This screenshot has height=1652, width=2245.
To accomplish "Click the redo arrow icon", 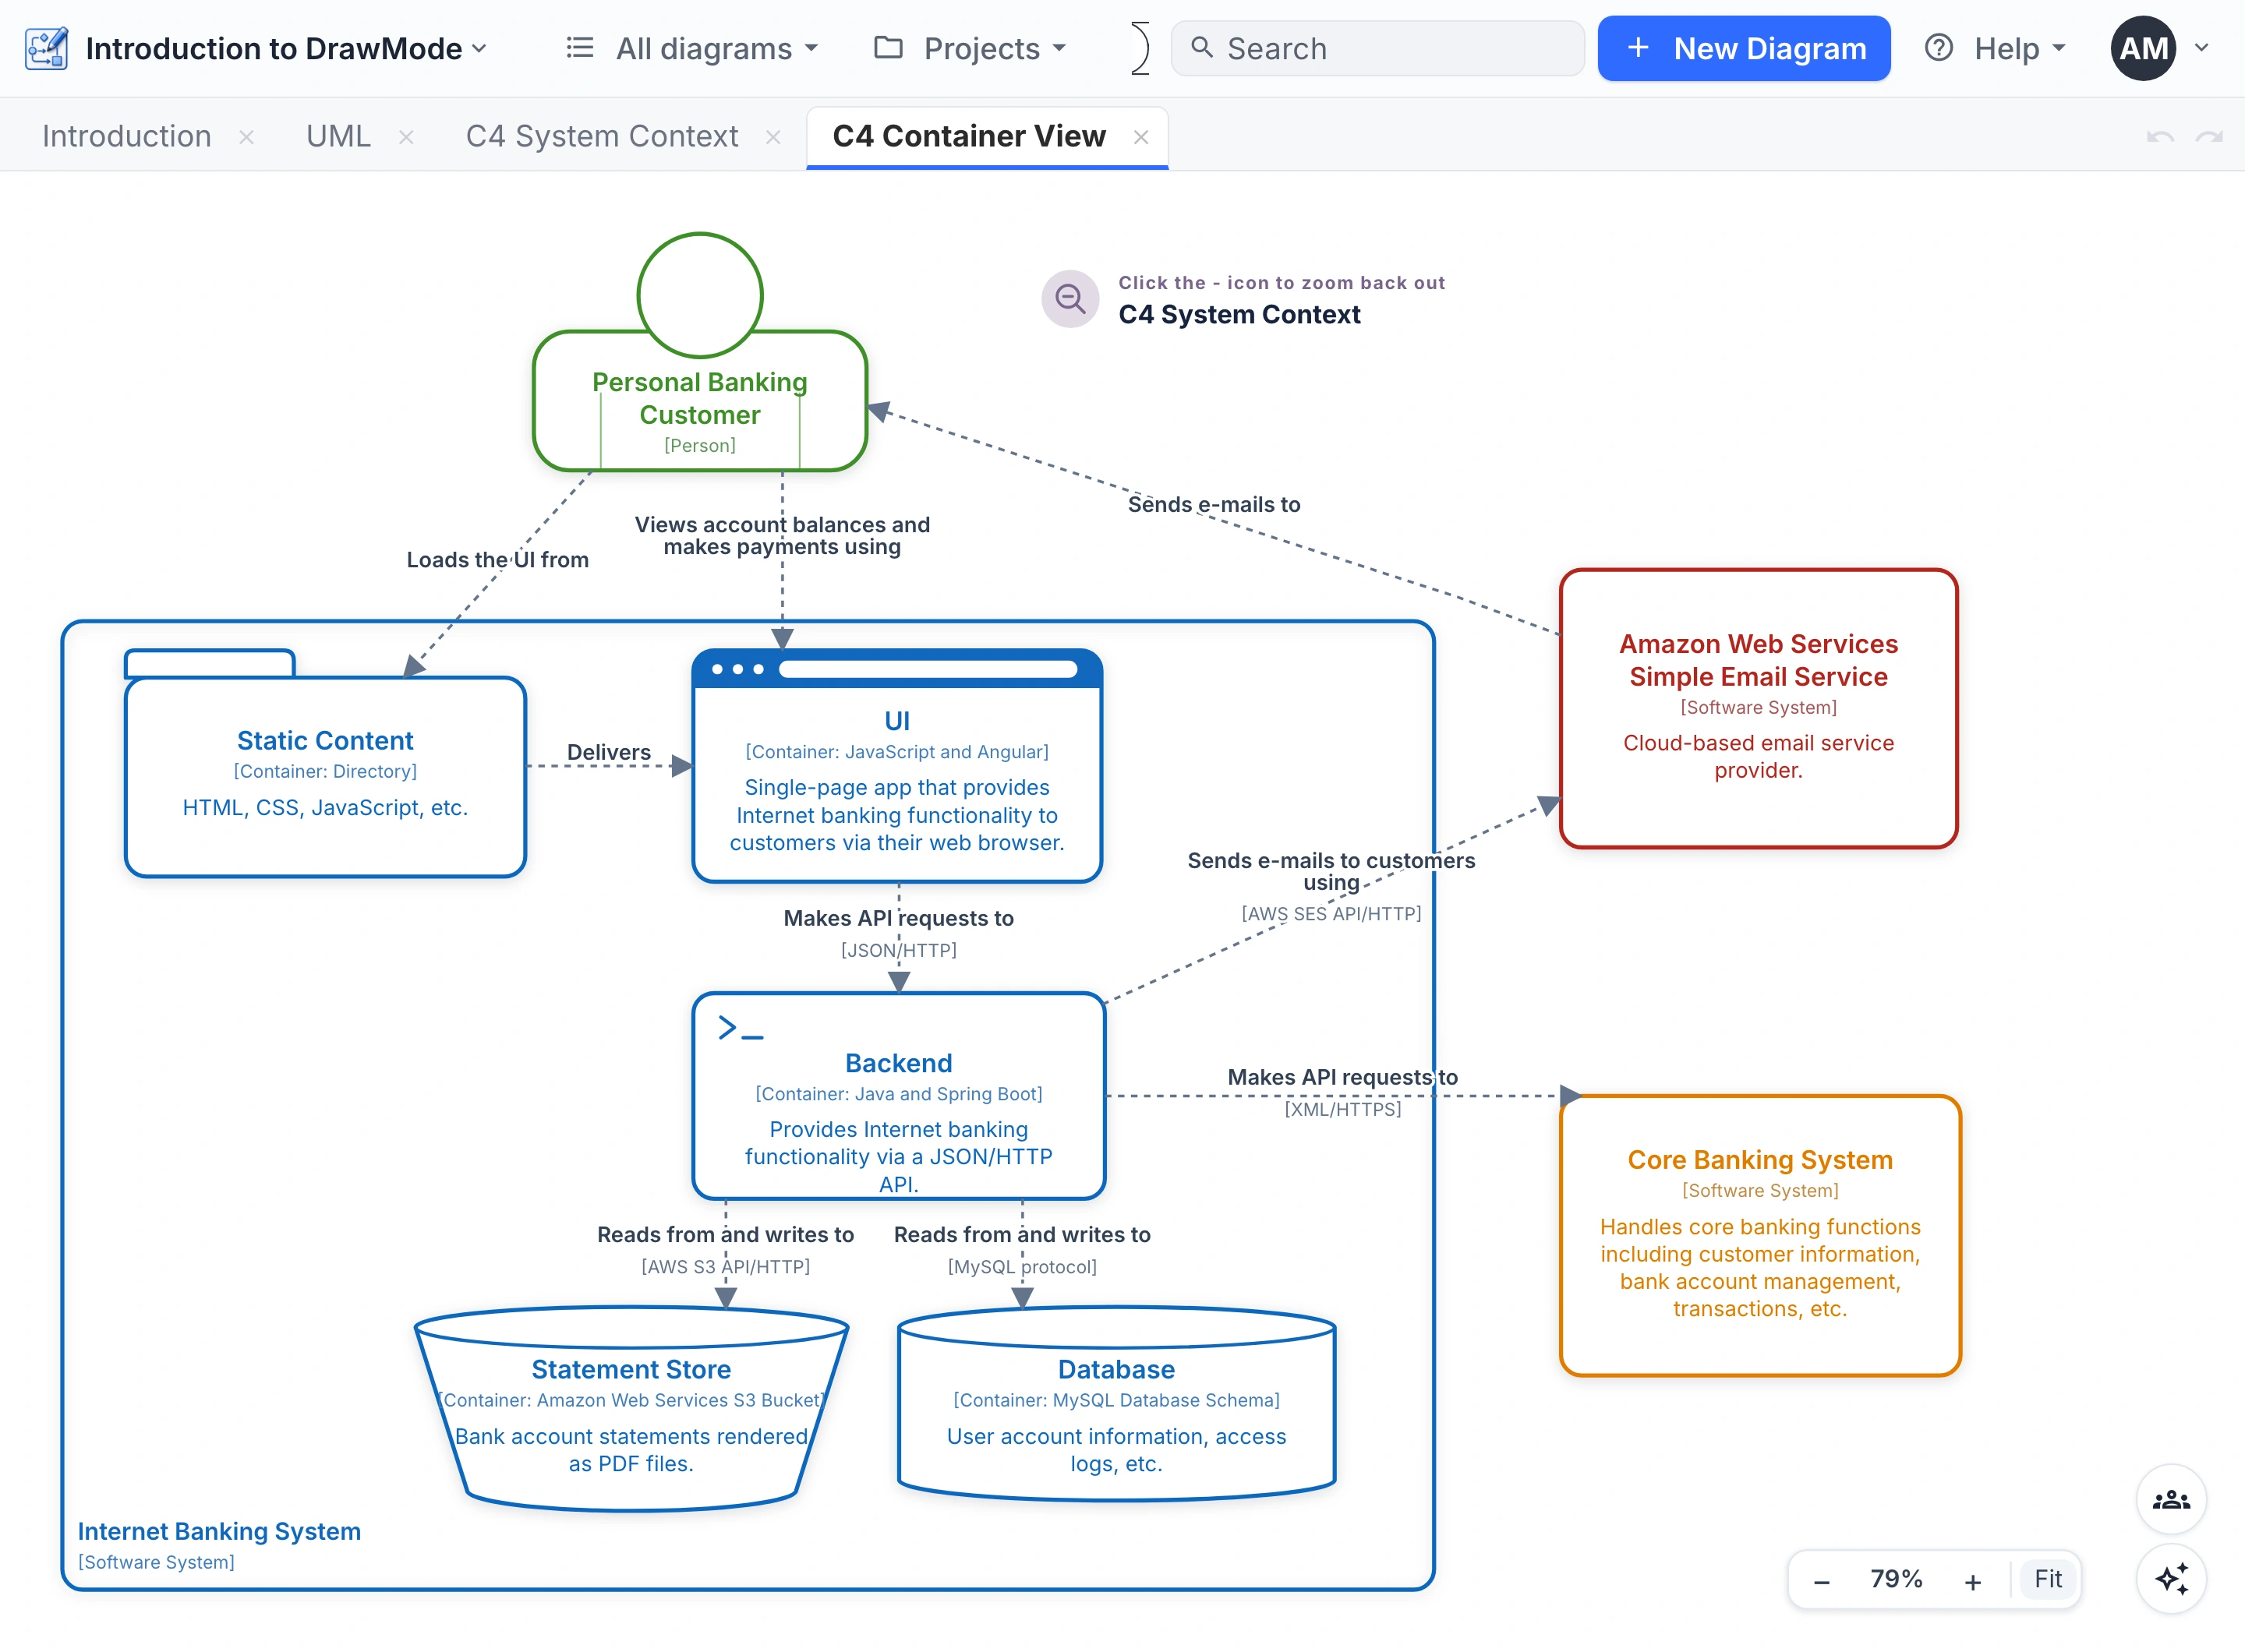I will click(x=2209, y=137).
